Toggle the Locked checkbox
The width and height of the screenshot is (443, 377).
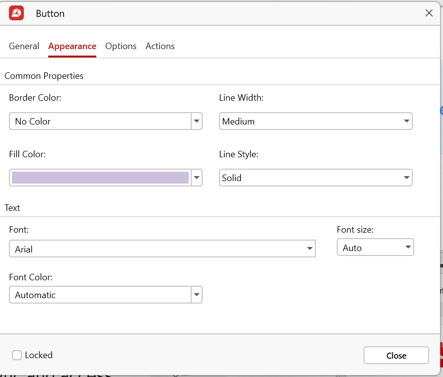tap(17, 355)
